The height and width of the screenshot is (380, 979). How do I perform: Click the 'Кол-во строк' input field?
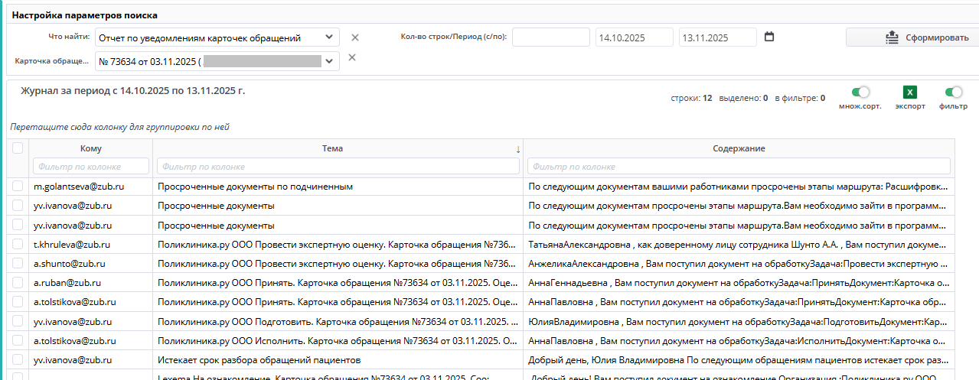tap(551, 37)
